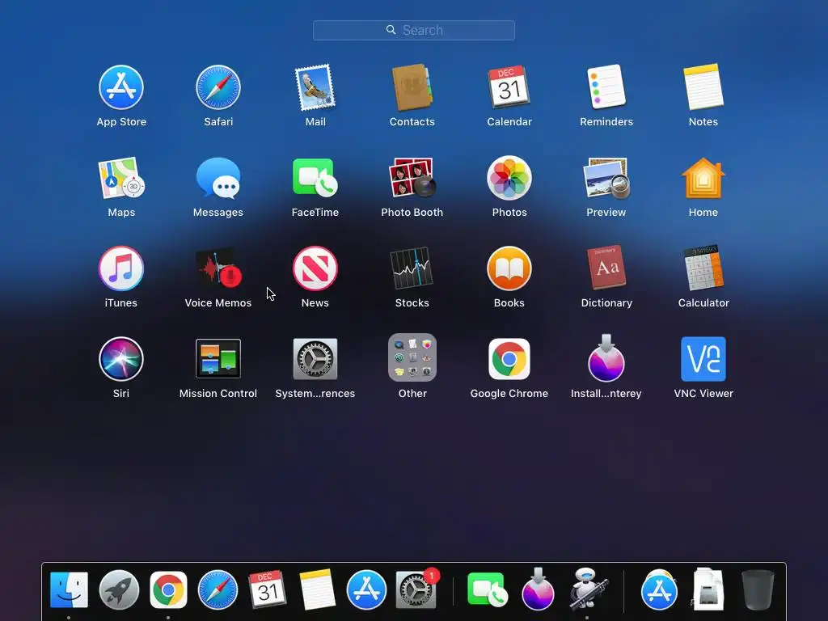Screen dimensions: 828x621
Task: Open the Mail app
Action: (315, 87)
